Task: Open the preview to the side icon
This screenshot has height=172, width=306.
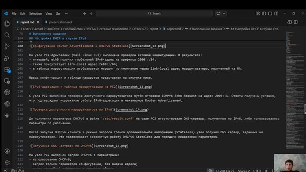Action: point(289,22)
